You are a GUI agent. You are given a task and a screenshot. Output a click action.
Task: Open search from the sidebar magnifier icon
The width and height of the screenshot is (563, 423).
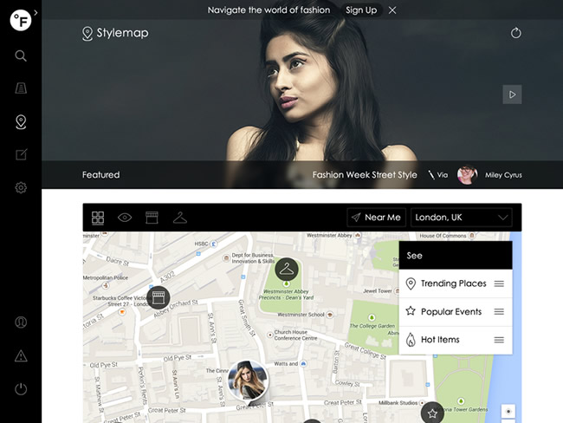coord(21,55)
